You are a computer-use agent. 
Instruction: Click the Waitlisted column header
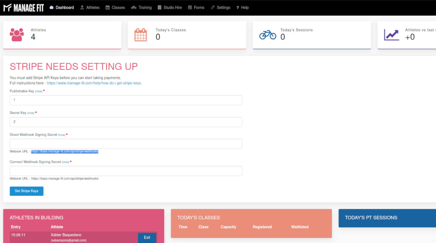pyautogui.click(x=300, y=227)
